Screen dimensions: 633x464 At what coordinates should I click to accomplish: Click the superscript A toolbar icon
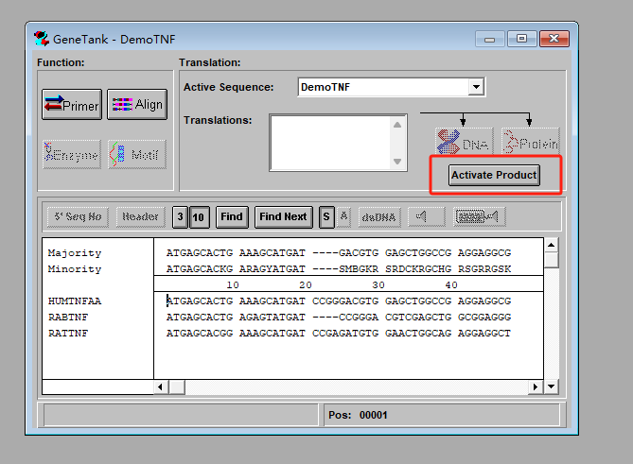point(343,217)
